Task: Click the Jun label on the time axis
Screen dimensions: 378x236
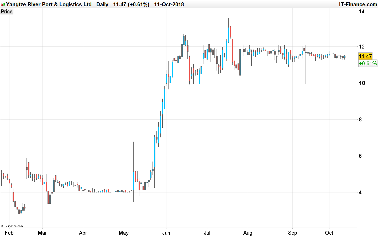Action: [166, 233]
